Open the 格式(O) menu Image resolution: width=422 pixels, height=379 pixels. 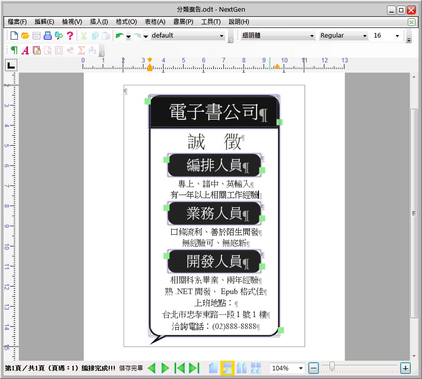pos(126,22)
